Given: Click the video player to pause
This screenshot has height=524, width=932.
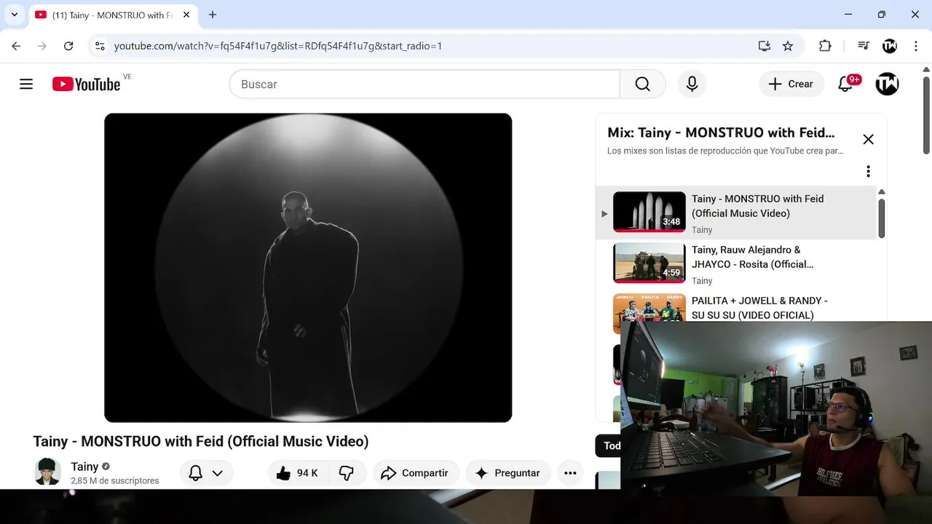Looking at the screenshot, I should point(308,267).
